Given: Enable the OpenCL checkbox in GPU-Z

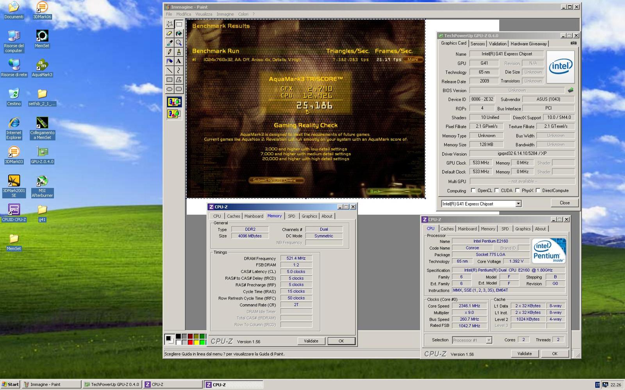Looking at the screenshot, I should [473, 190].
